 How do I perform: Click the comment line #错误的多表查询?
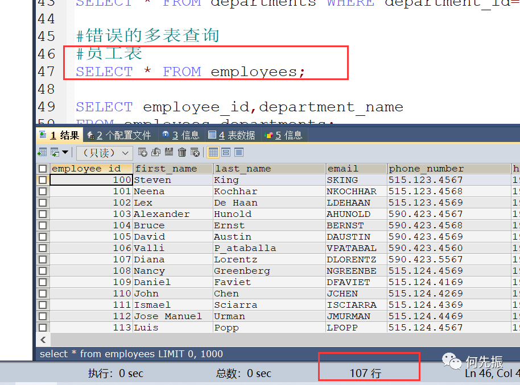point(147,36)
